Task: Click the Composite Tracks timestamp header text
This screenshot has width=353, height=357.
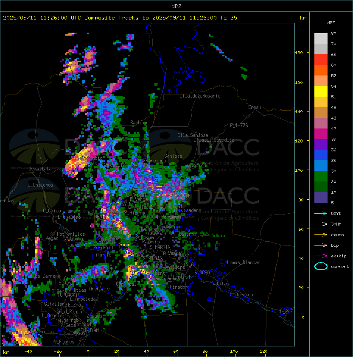Action: point(120,18)
